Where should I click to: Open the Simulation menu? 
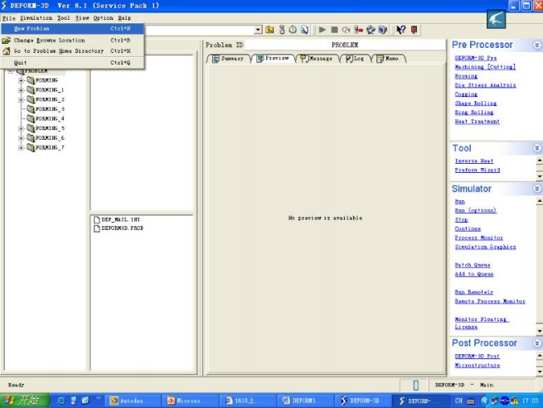(x=36, y=18)
